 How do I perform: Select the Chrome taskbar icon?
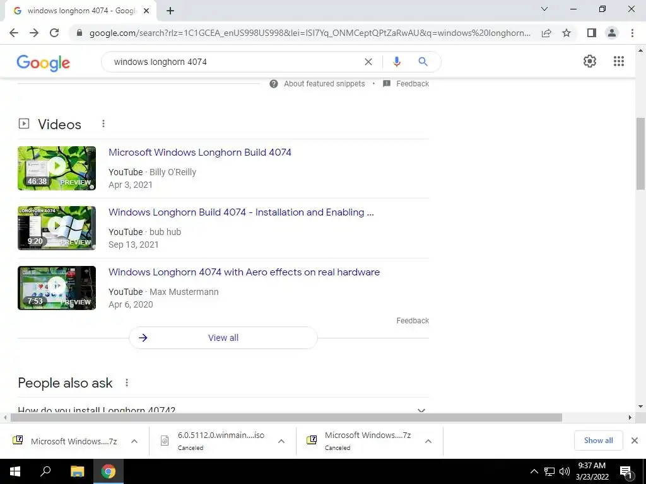(x=109, y=471)
